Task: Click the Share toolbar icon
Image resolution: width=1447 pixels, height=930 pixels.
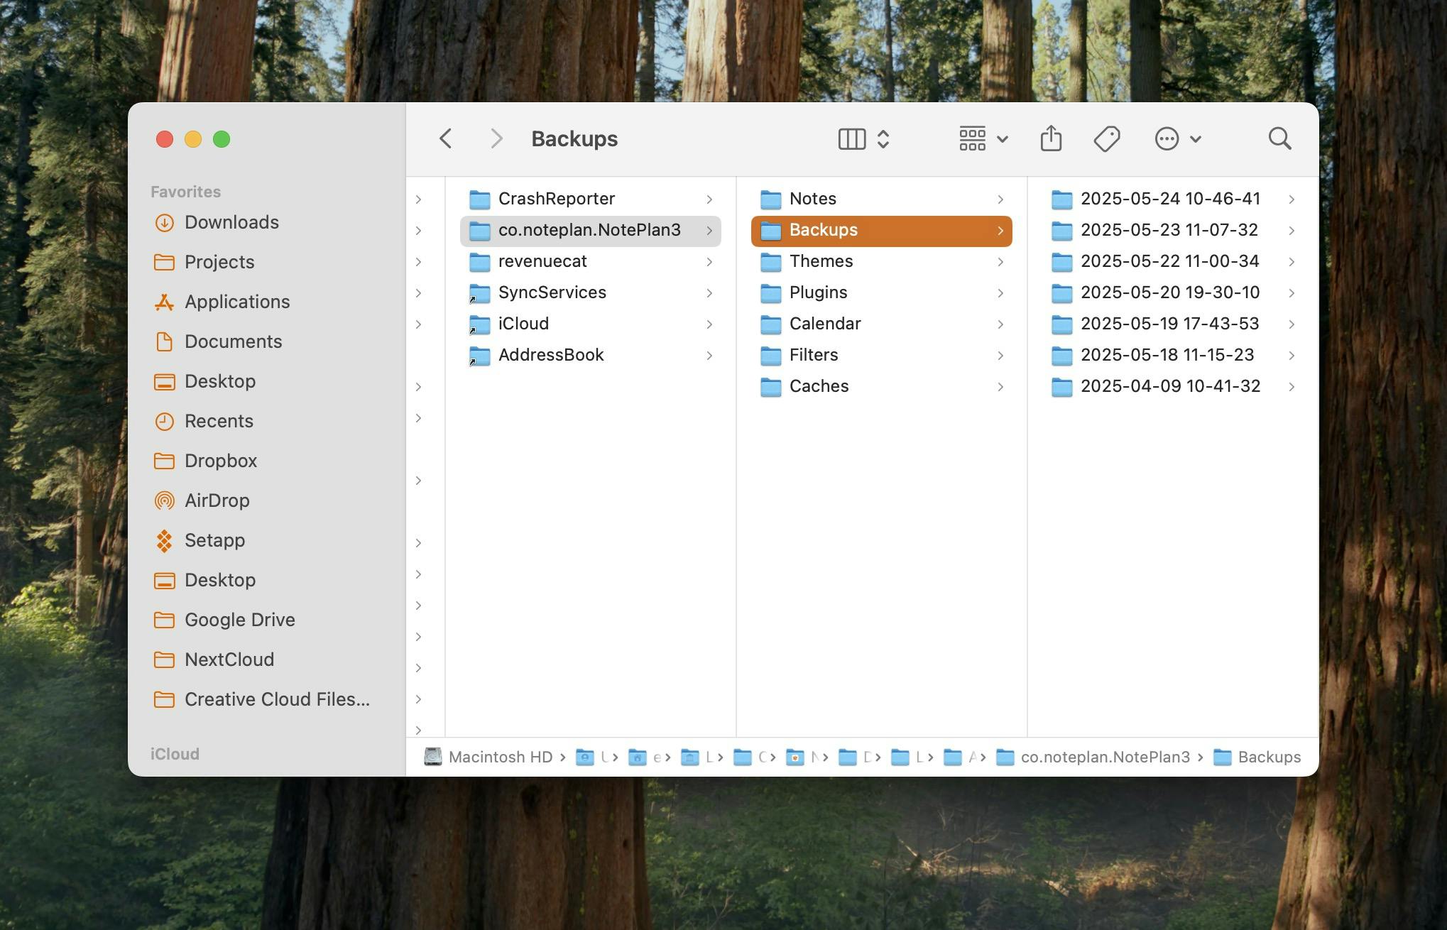Action: [x=1051, y=139]
